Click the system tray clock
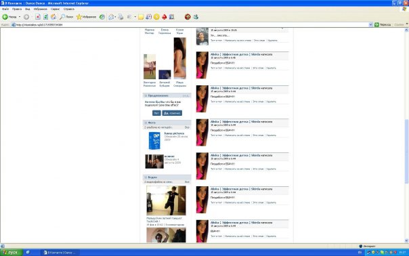409x256 pixels. 402,253
